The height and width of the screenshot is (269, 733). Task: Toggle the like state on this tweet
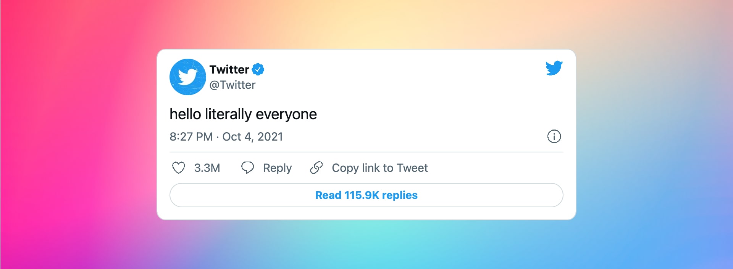point(179,168)
